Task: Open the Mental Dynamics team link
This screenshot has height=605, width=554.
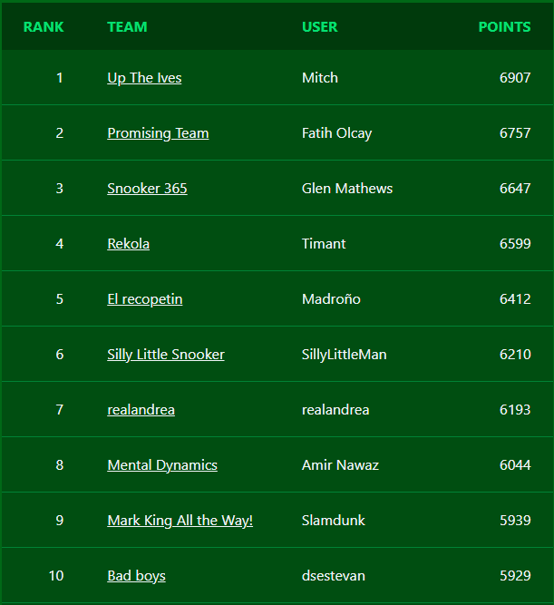Action: (162, 465)
